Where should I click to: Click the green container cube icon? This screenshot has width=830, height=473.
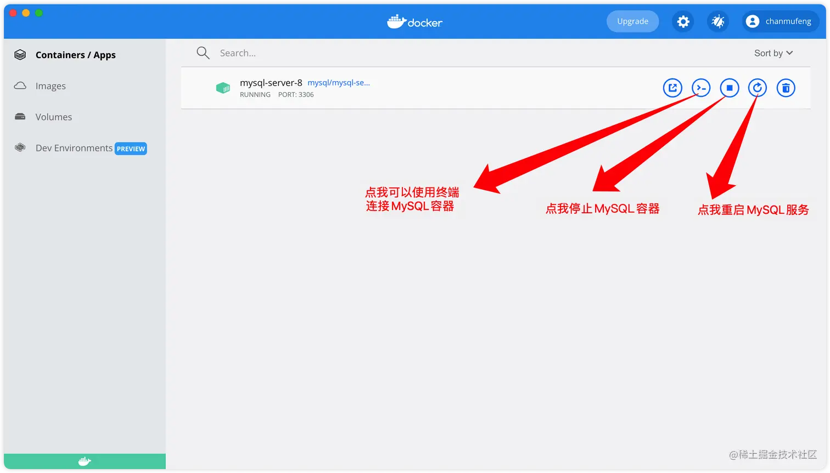point(223,88)
